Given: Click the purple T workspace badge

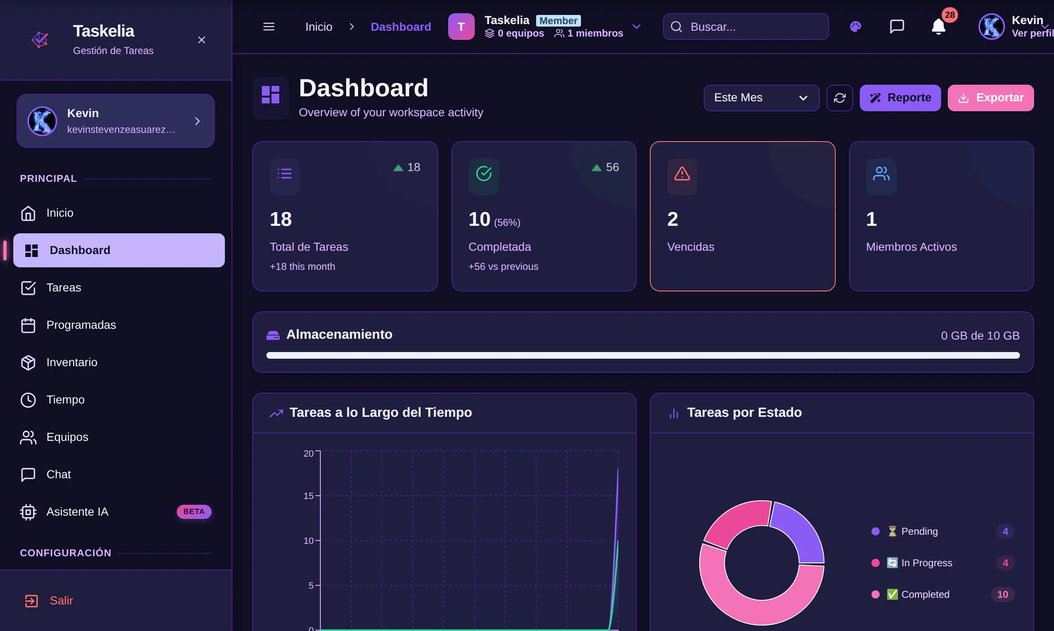Looking at the screenshot, I should click(x=461, y=27).
